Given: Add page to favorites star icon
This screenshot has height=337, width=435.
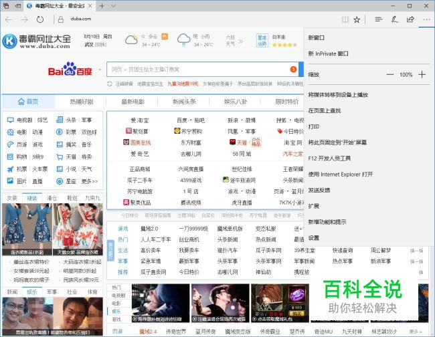Looking at the screenshot, I should pyautogui.click(x=357, y=19).
